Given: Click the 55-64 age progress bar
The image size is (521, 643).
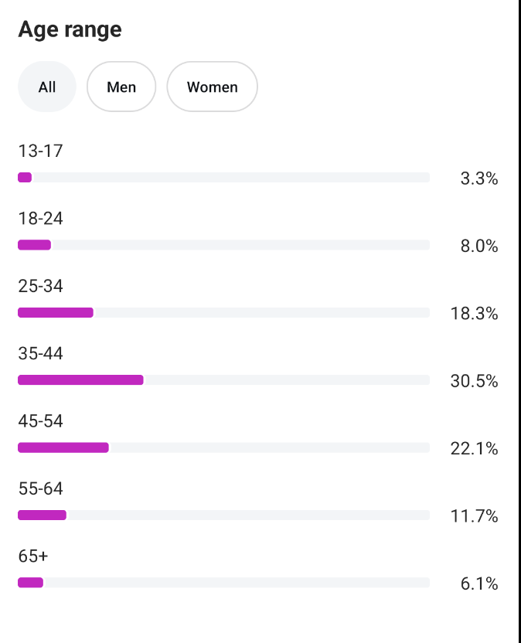Looking at the screenshot, I should coord(223,515).
